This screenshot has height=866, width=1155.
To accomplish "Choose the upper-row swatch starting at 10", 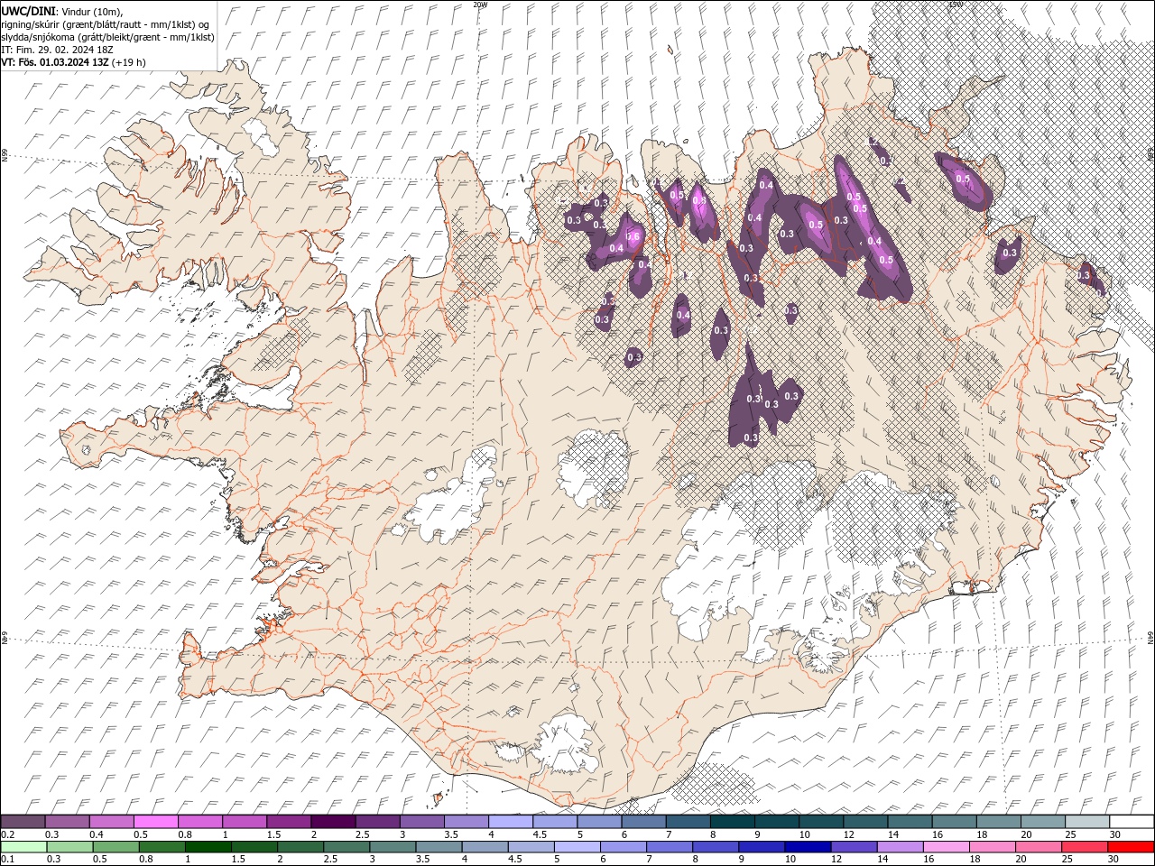I will point(820,822).
